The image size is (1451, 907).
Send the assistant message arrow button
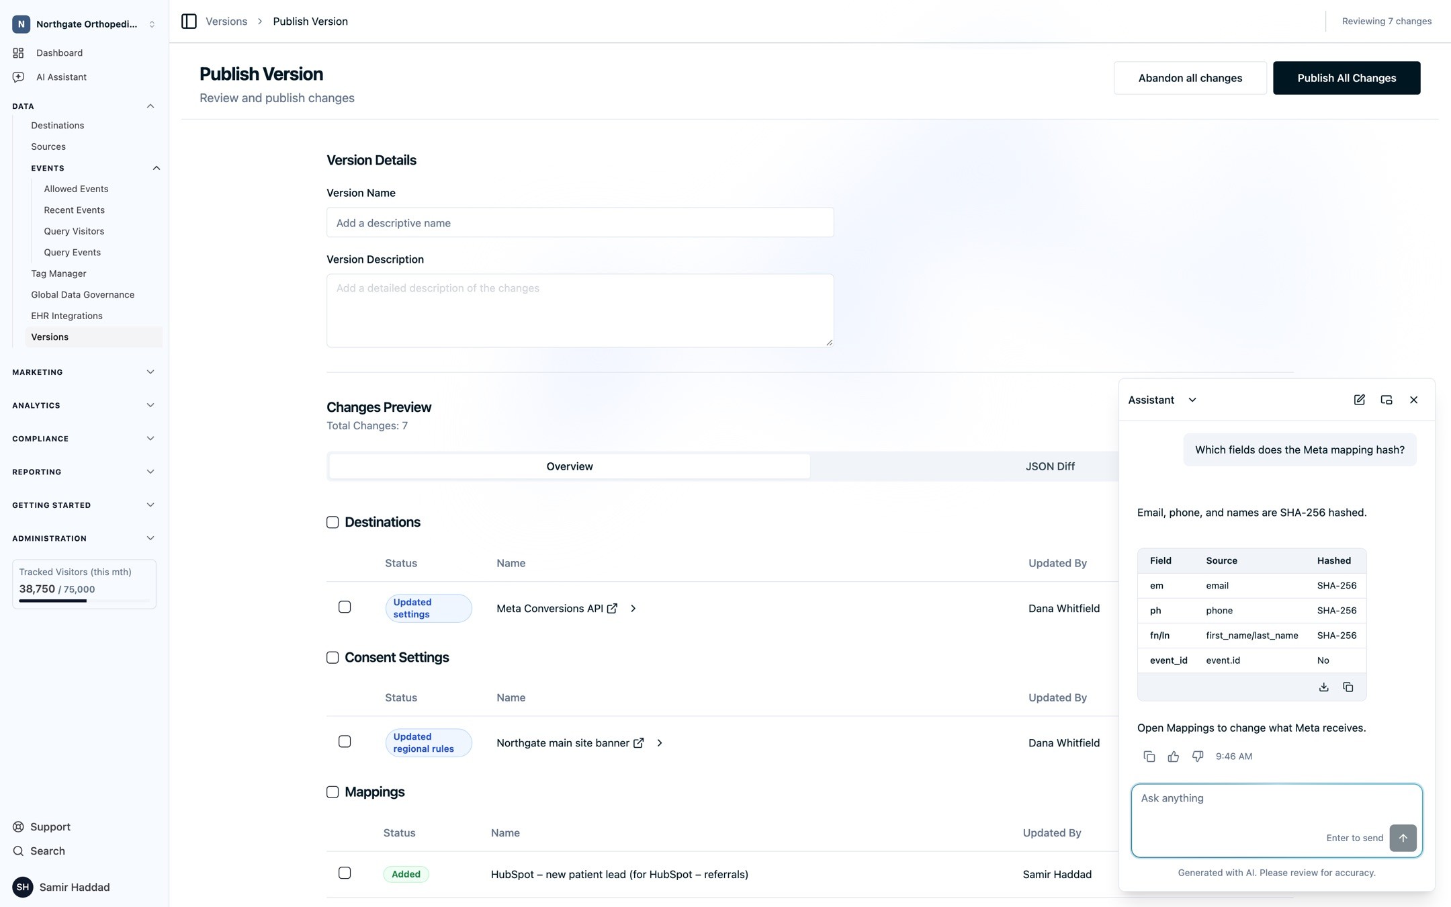point(1403,838)
